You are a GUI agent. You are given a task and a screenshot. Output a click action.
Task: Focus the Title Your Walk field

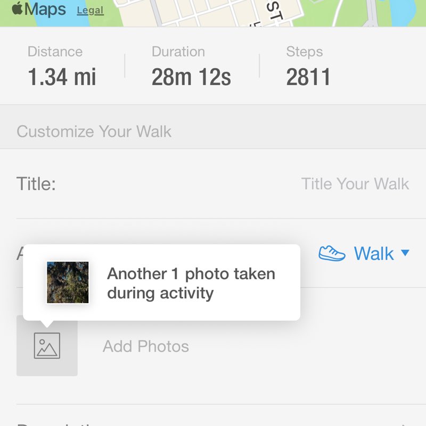[x=355, y=184]
